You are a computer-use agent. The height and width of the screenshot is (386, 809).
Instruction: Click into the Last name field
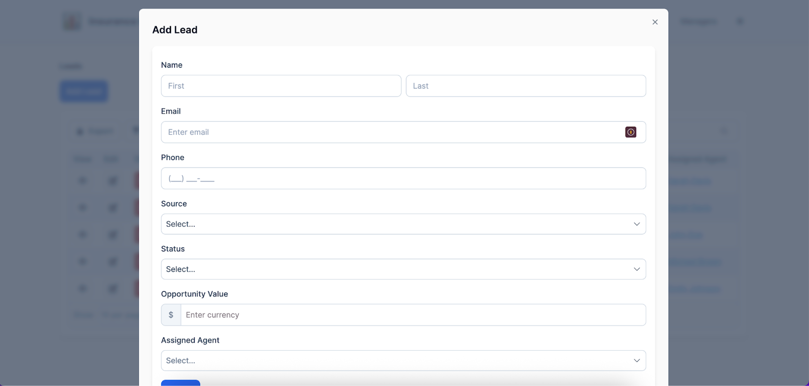coord(525,86)
